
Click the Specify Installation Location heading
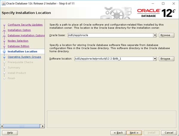(26, 13)
